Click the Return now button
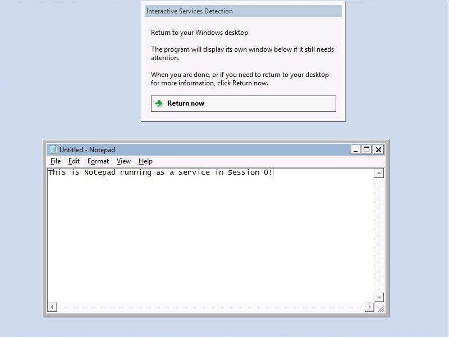This screenshot has width=449, height=337. pos(244,103)
